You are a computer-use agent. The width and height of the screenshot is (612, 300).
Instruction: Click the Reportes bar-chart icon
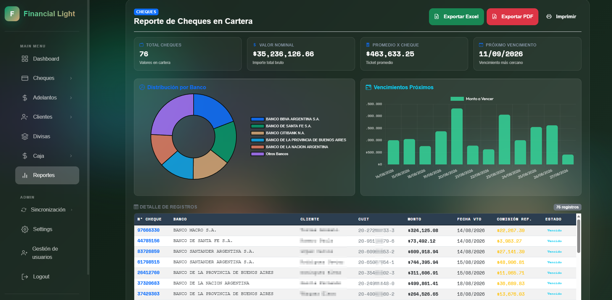click(x=25, y=175)
